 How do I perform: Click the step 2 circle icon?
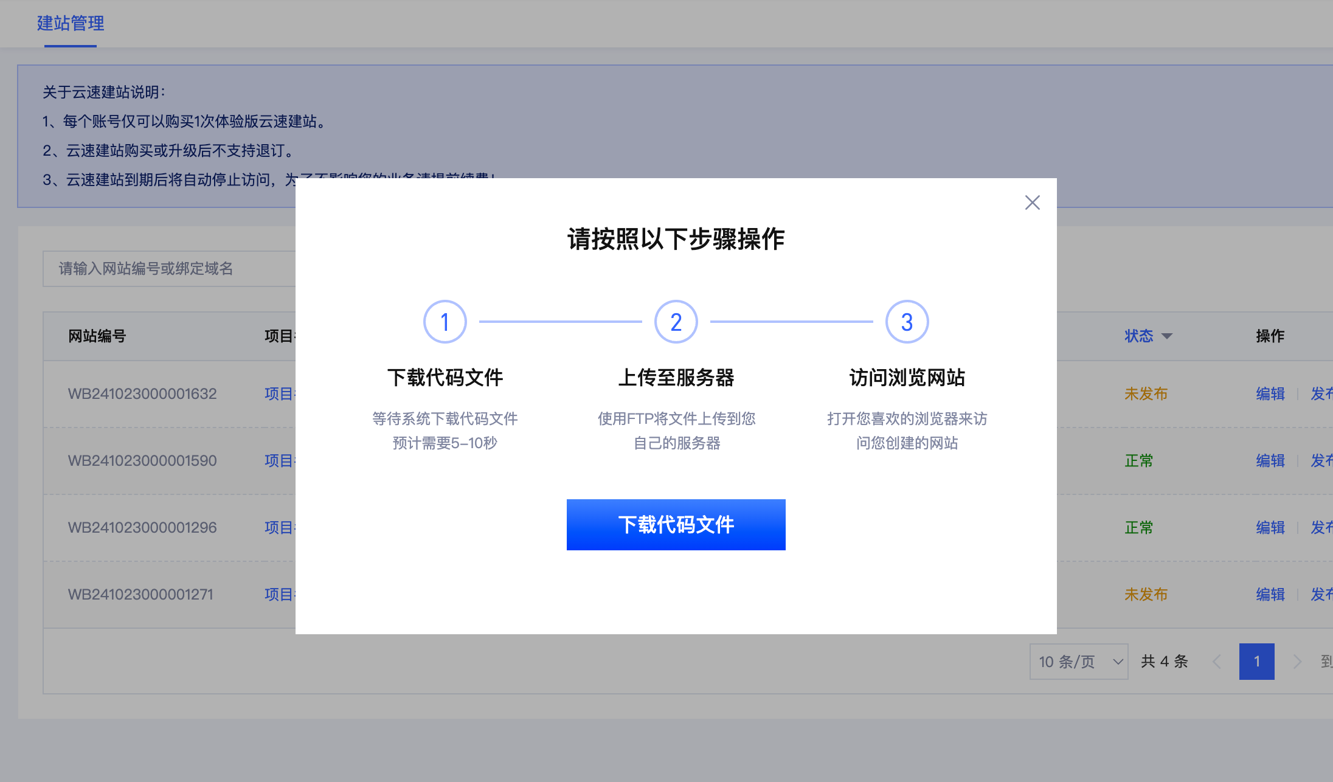[x=676, y=322]
